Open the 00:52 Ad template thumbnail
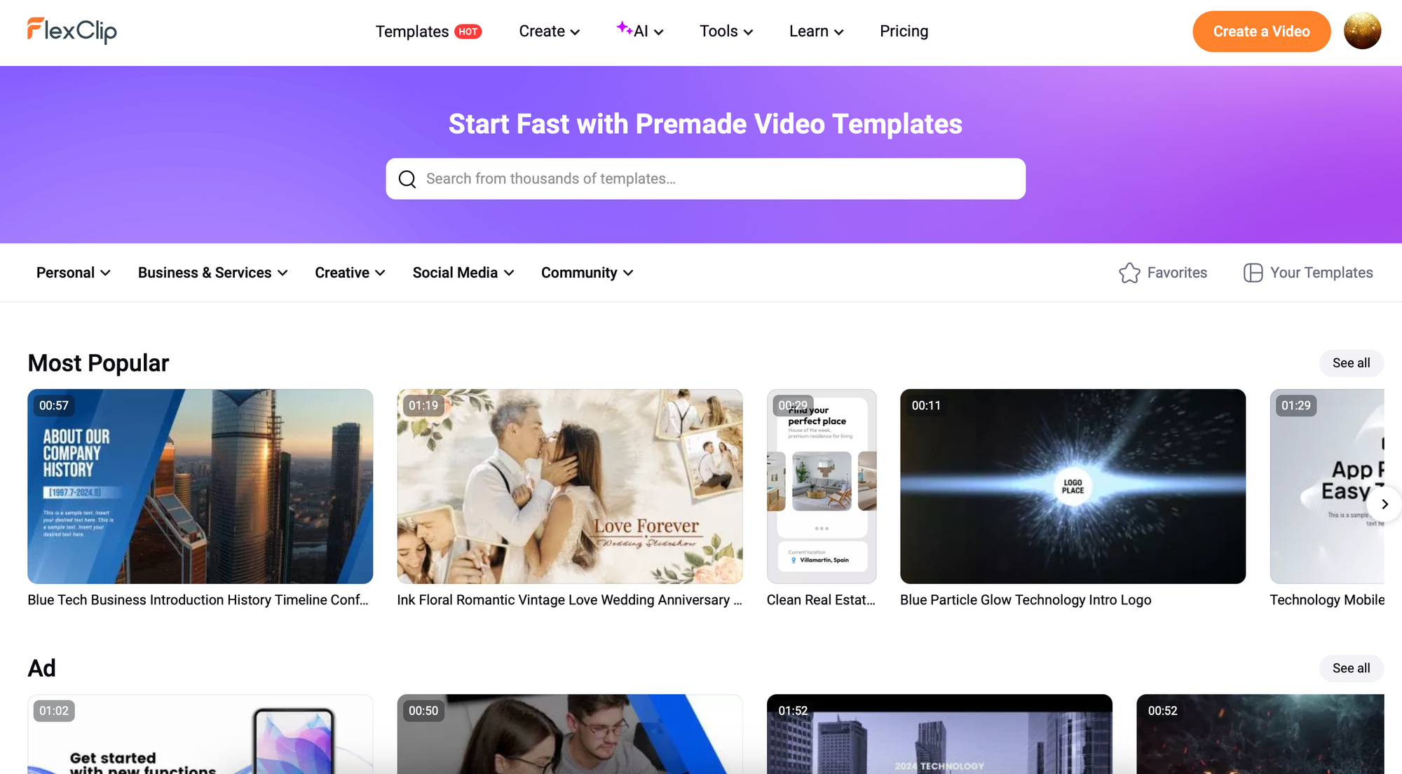1402x774 pixels. click(x=1260, y=735)
